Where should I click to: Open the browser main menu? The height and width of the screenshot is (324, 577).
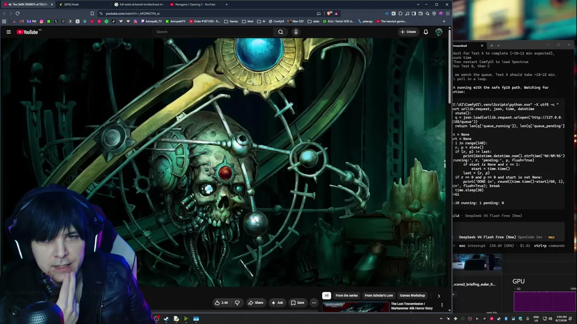[x=448, y=13]
